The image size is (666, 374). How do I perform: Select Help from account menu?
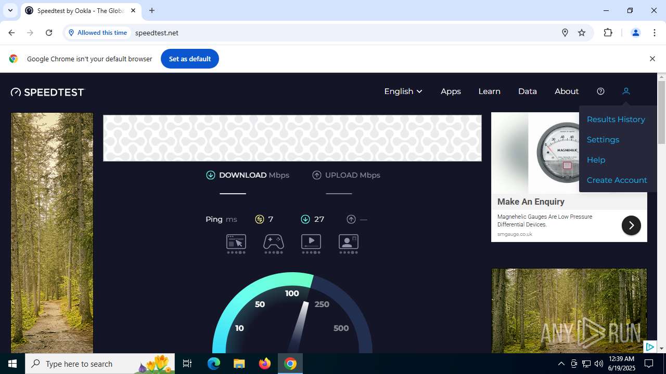click(596, 160)
